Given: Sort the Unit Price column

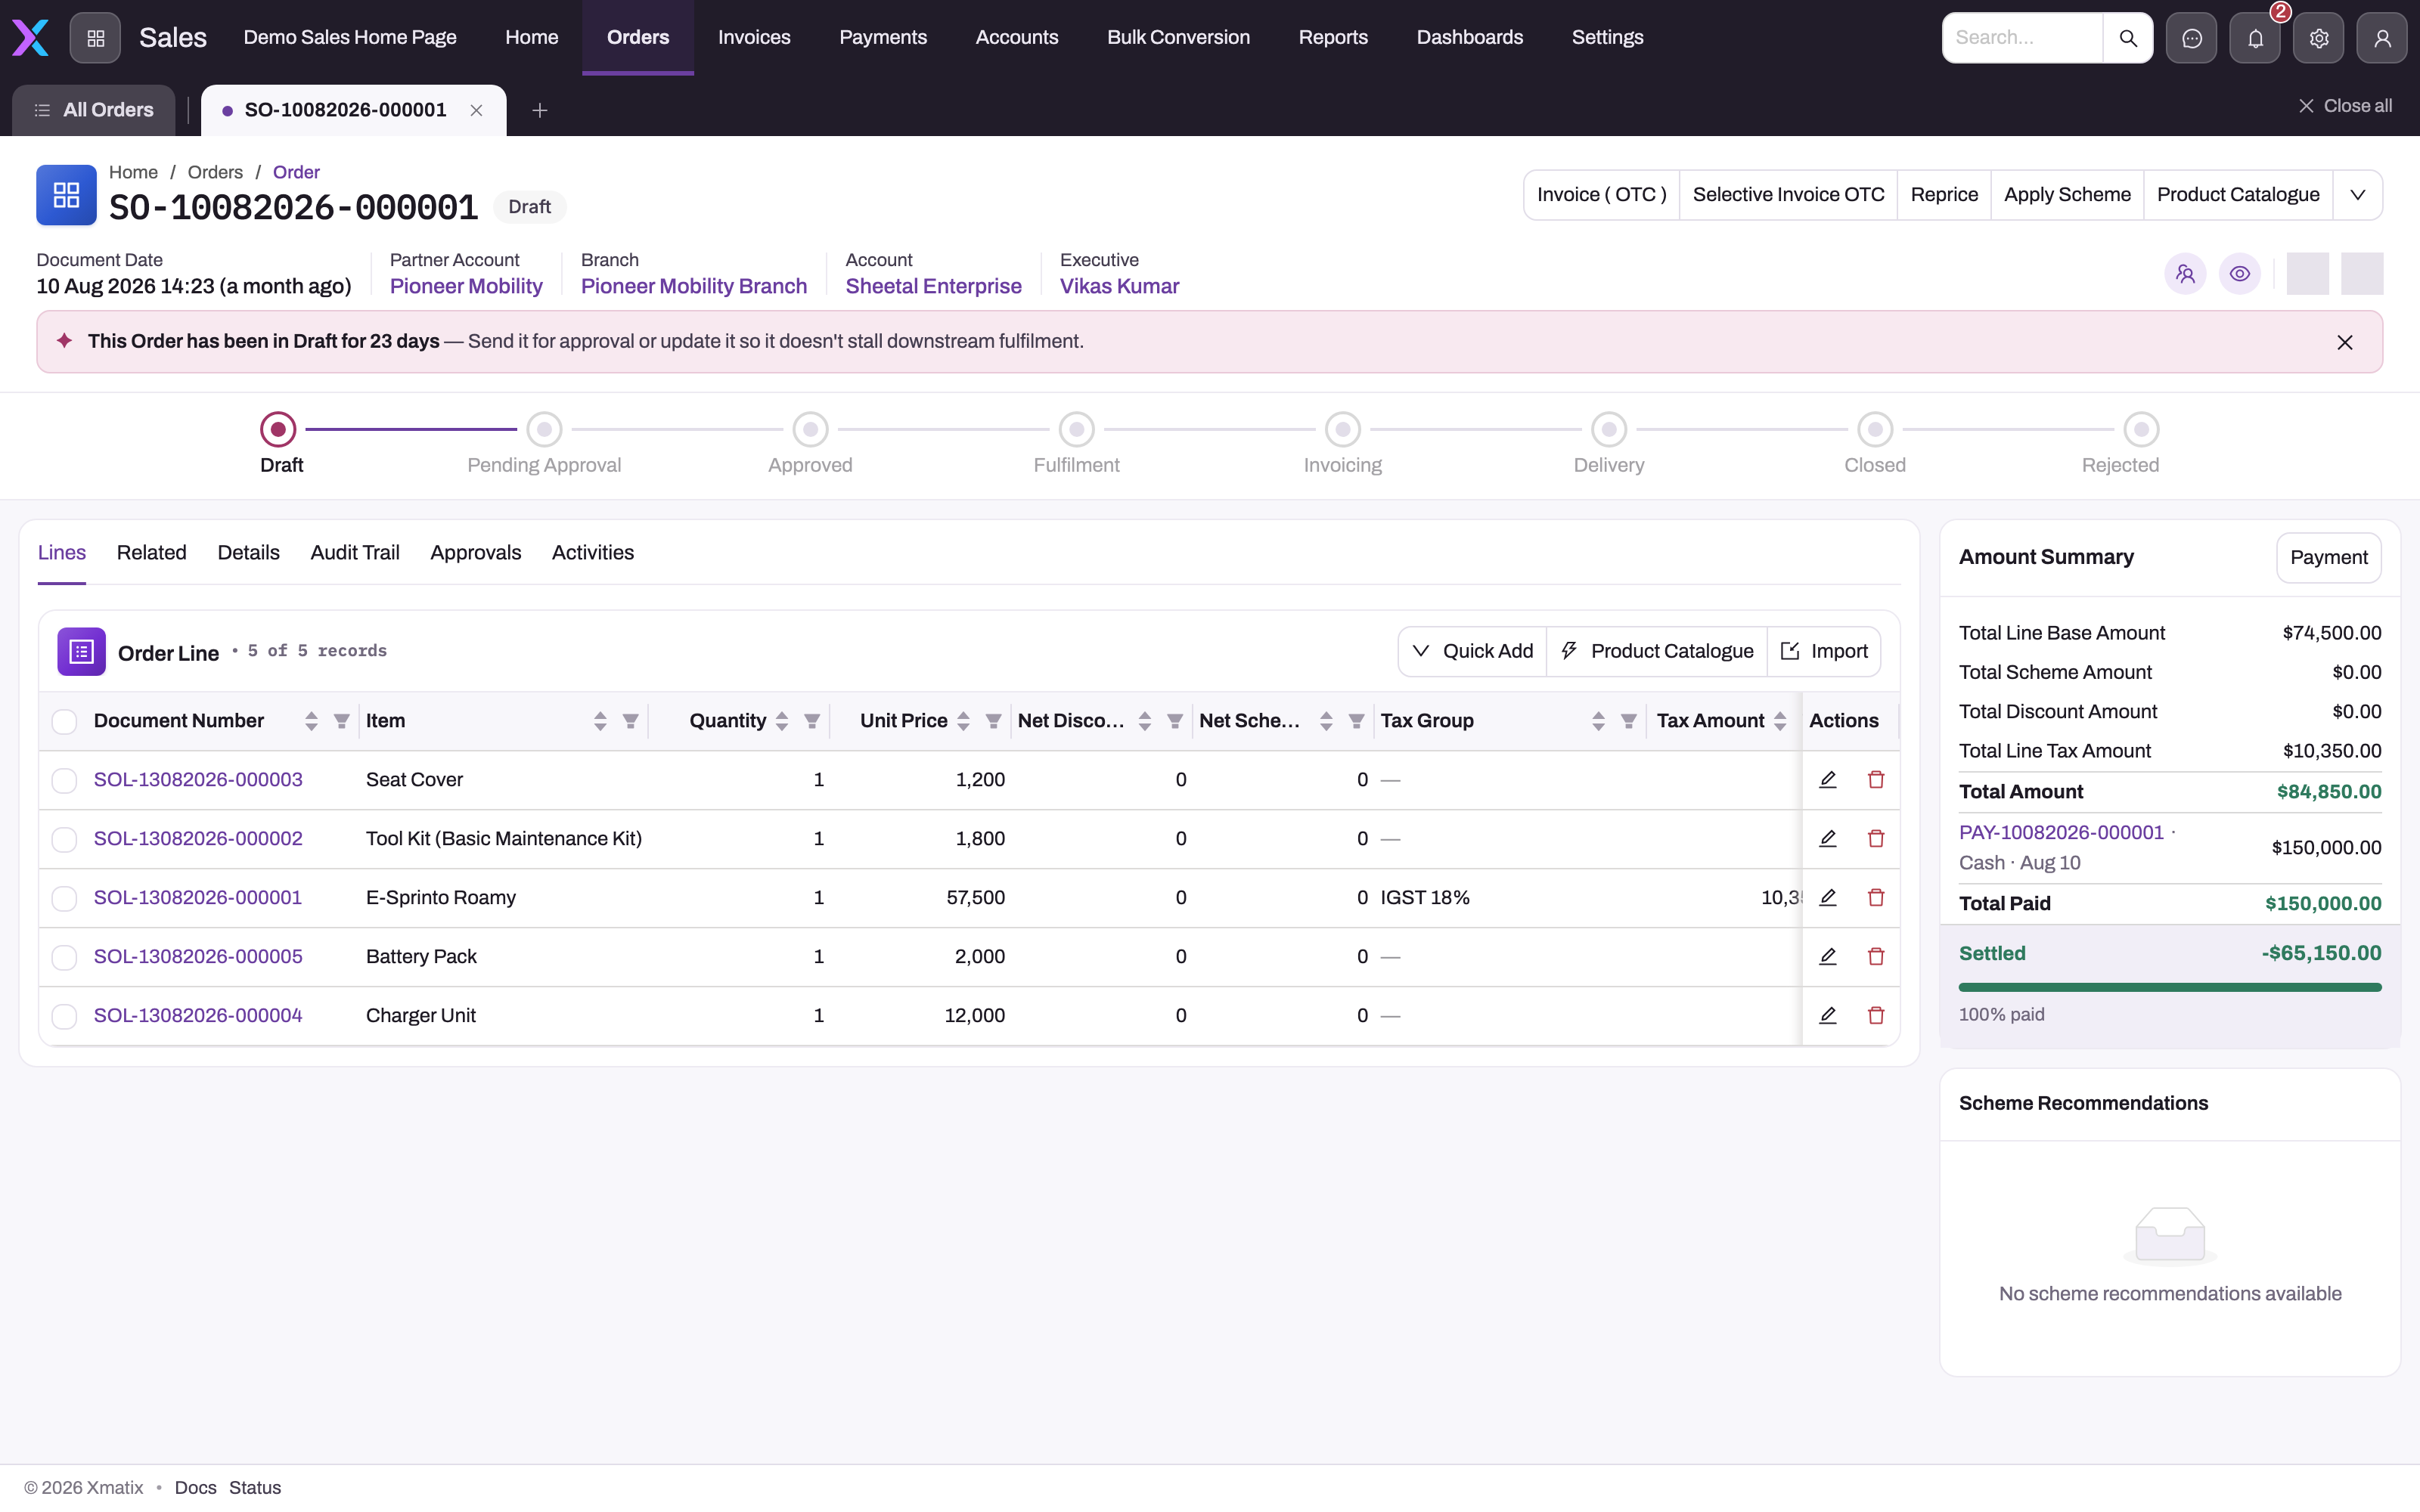Looking at the screenshot, I should [x=963, y=721].
